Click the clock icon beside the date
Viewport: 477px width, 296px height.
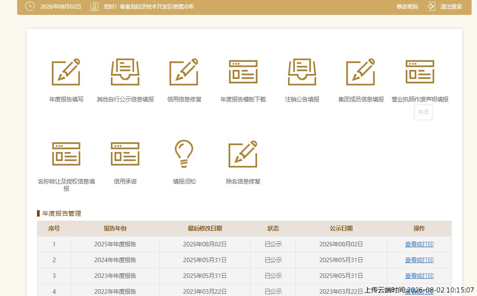30,6
